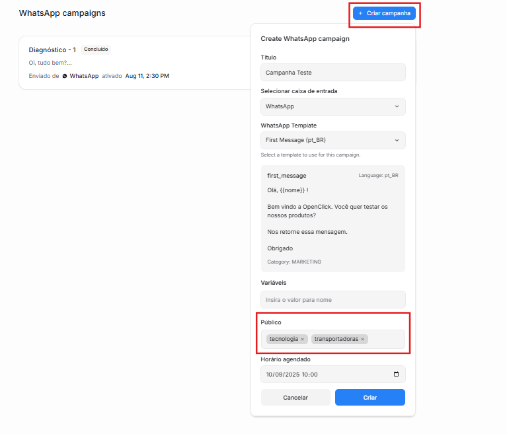Focus the Título input field
This screenshot has width=507, height=434.
[x=333, y=72]
